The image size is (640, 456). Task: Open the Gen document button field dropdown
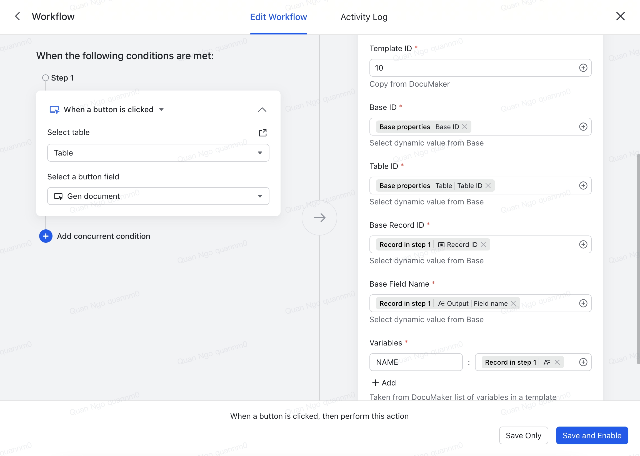point(158,196)
